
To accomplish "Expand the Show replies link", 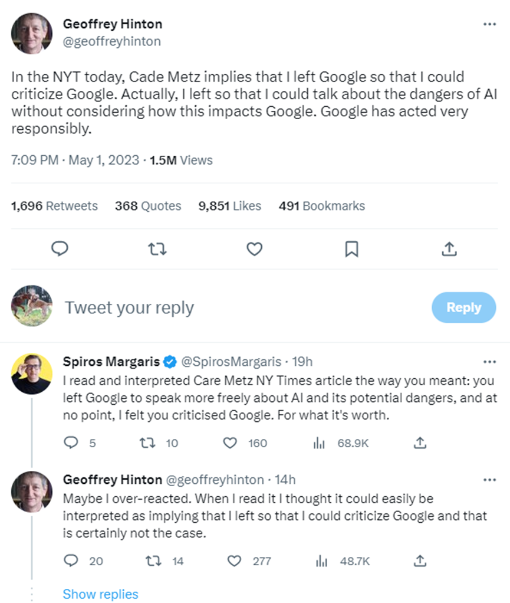I will pos(100,594).
